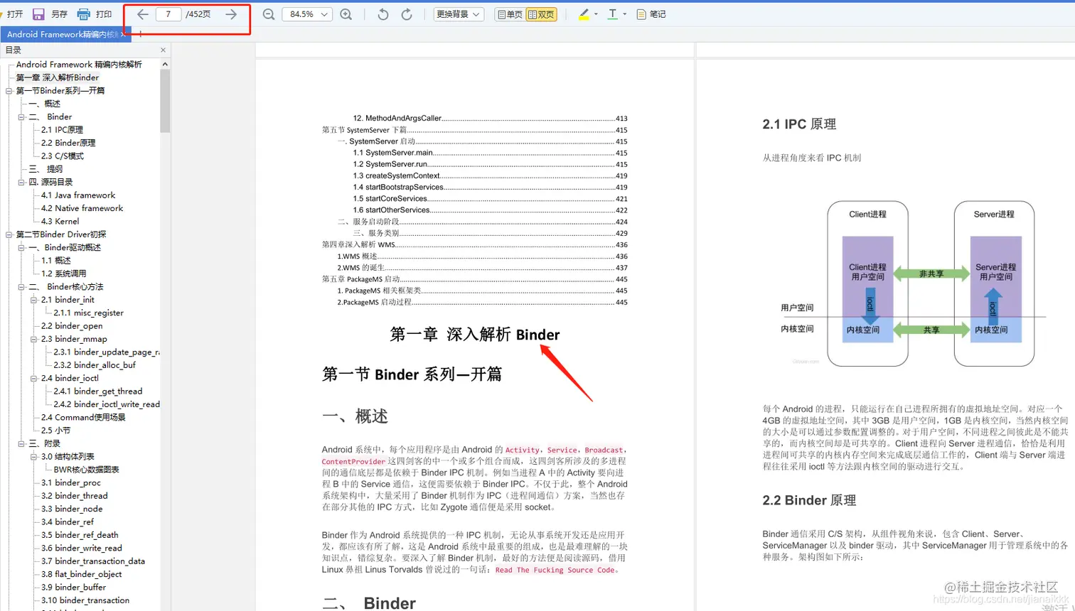Screen dimensions: 1075x611
Task: Select 一、概述 in outline
Action: [44, 104]
